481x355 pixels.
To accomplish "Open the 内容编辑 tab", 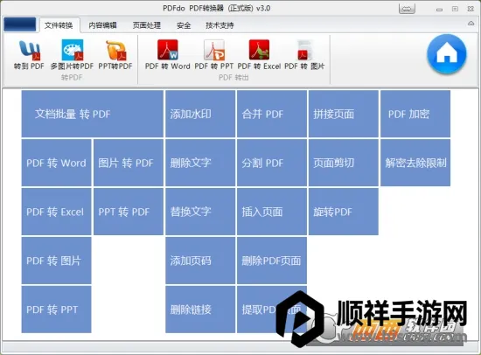I will click(102, 25).
